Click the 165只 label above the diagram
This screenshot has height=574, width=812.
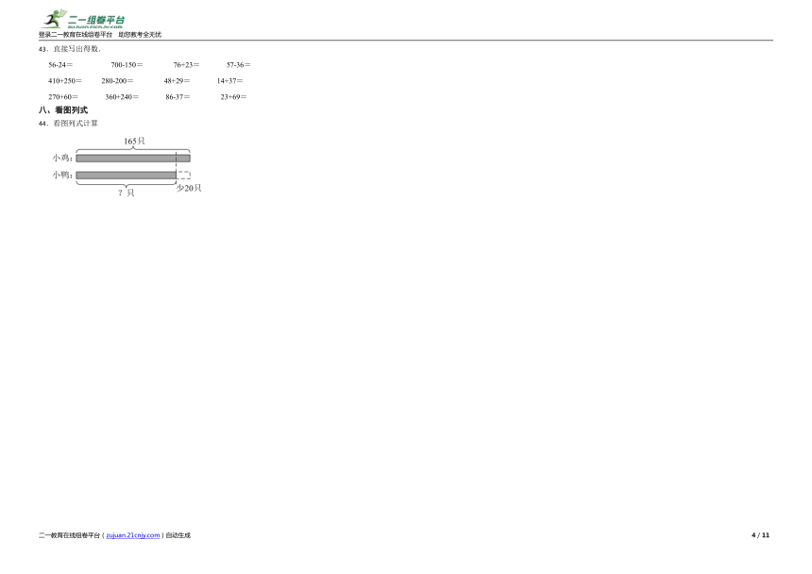point(134,141)
